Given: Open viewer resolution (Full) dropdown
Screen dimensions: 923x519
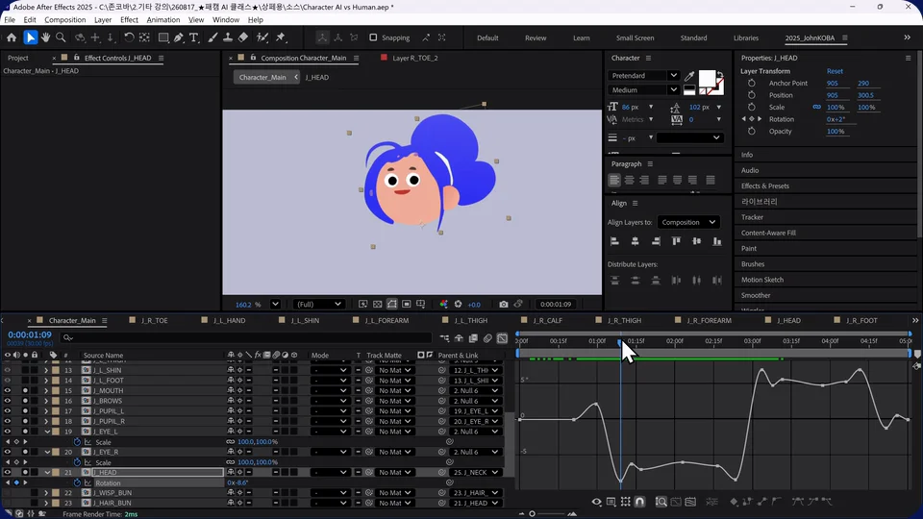Looking at the screenshot, I should pos(318,305).
